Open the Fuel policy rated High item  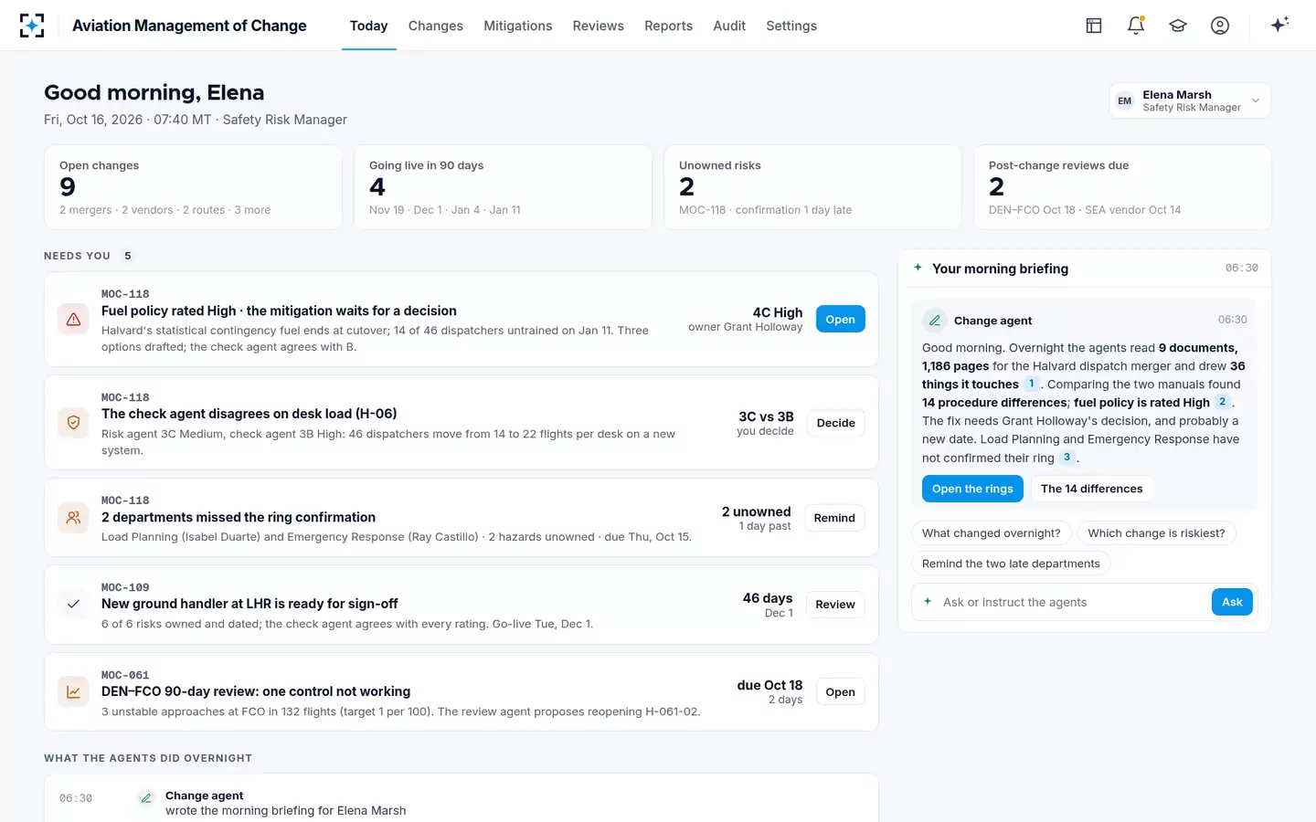pyautogui.click(x=840, y=320)
